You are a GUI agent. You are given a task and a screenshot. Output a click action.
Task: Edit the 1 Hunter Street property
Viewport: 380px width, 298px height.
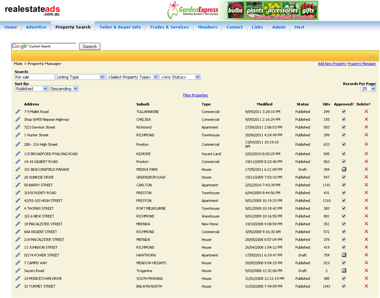click(x=18, y=135)
